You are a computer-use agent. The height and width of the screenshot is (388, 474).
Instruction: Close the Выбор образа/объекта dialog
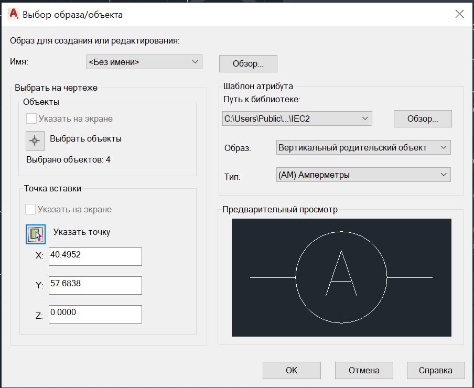tap(459, 14)
